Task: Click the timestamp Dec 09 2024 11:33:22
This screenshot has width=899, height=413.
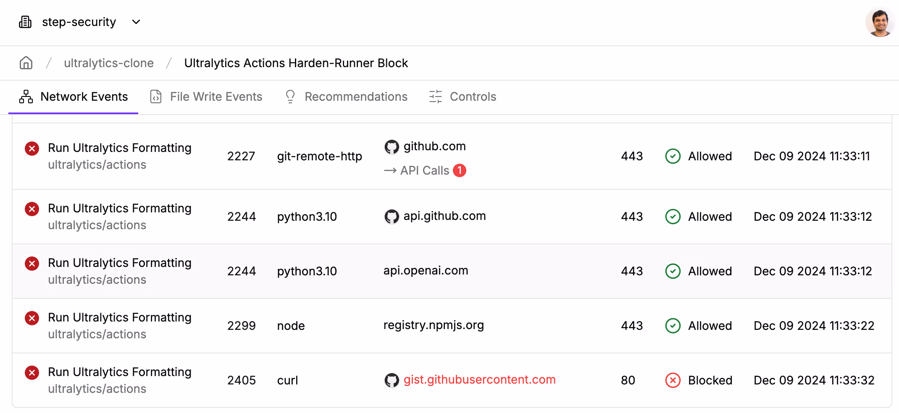Action: click(x=814, y=326)
